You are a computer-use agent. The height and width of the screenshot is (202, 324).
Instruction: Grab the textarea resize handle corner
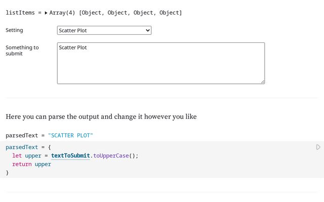point(263,81)
